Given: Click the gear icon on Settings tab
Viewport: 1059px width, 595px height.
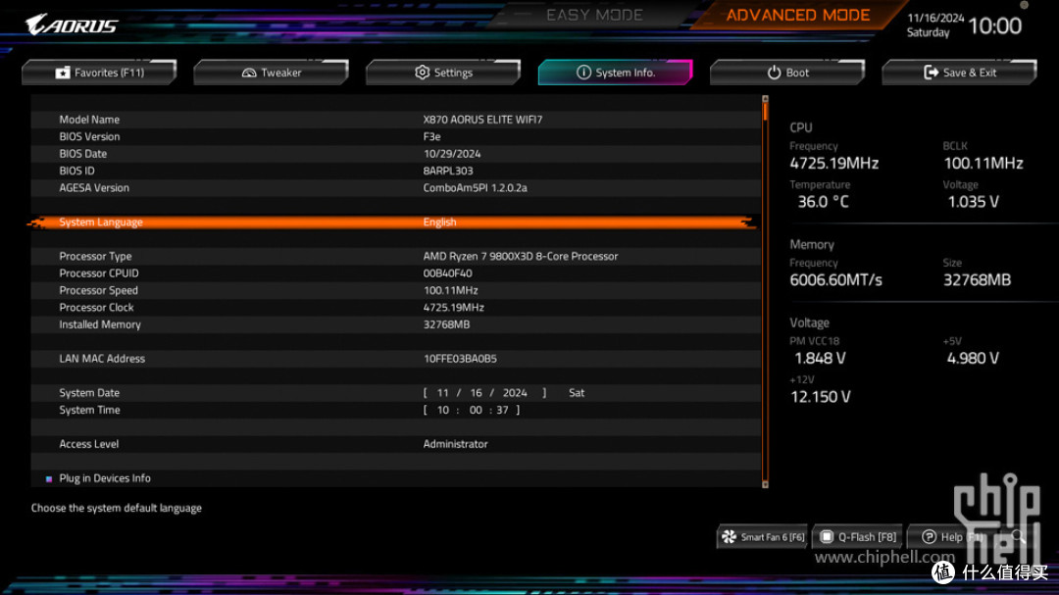Looking at the screenshot, I should coord(422,73).
